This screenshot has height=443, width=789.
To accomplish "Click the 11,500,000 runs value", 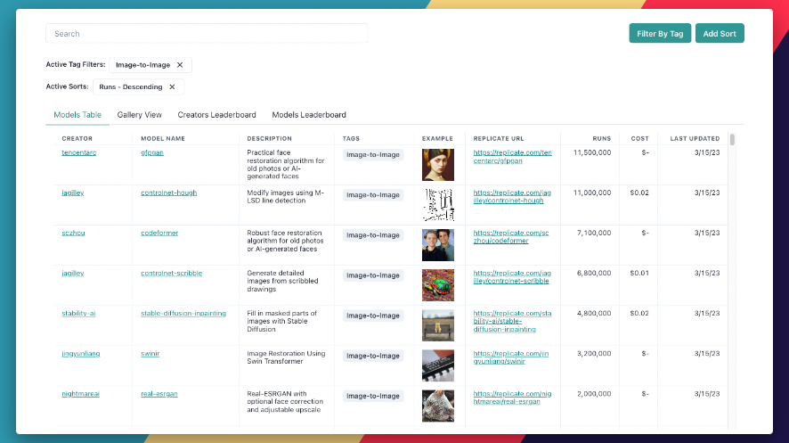I will coord(592,152).
